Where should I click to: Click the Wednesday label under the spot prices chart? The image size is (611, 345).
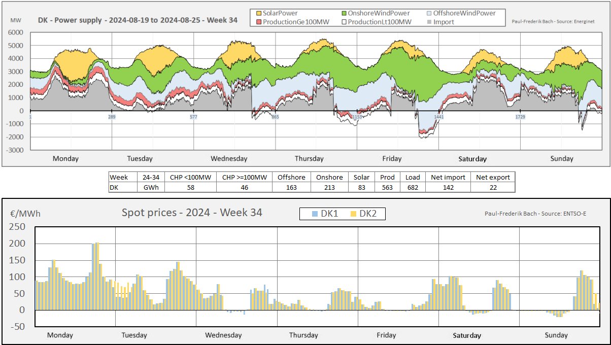[223, 335]
